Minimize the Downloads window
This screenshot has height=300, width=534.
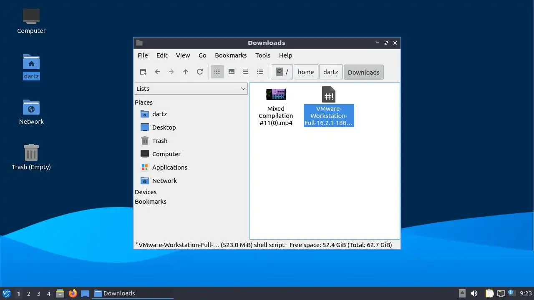(378, 42)
